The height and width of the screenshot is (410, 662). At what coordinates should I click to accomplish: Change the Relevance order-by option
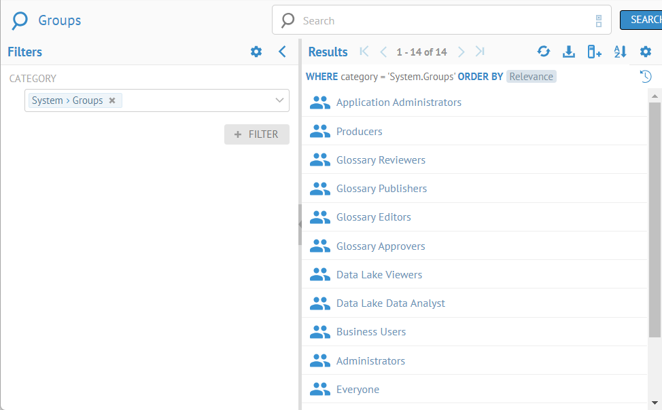coord(531,77)
